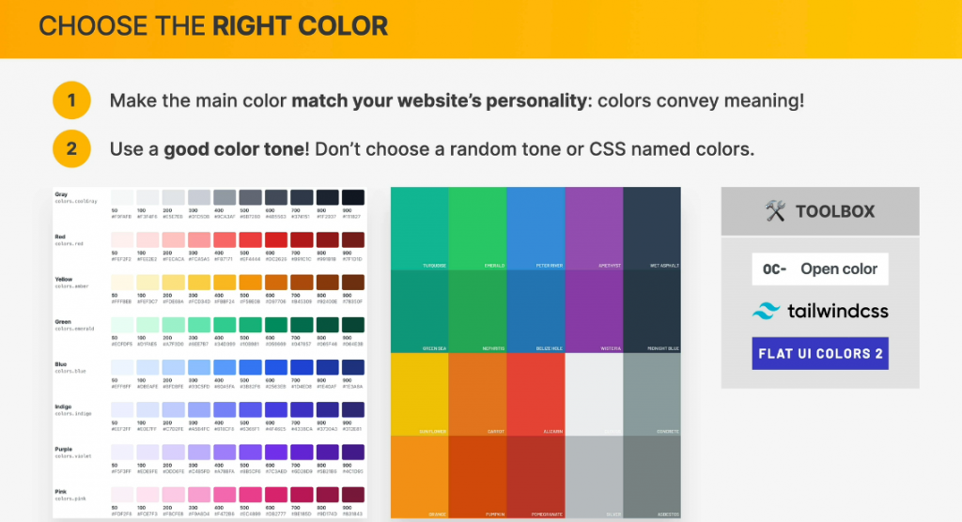Click the Open color logo mark

point(775,269)
